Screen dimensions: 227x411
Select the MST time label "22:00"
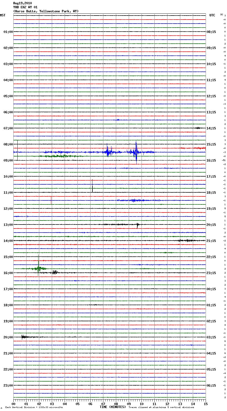point(8,369)
